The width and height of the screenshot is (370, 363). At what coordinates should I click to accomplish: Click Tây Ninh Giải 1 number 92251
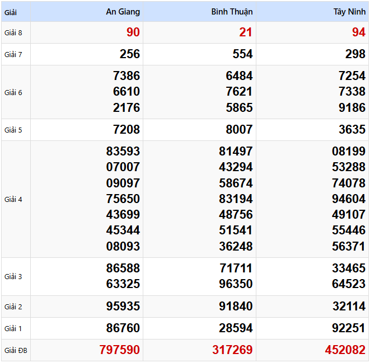[x=348, y=328]
